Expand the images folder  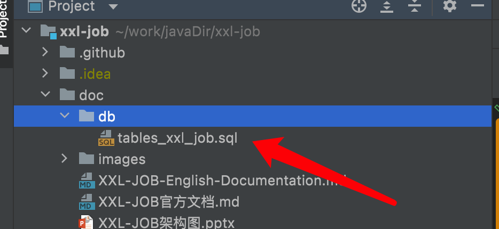[65, 158]
